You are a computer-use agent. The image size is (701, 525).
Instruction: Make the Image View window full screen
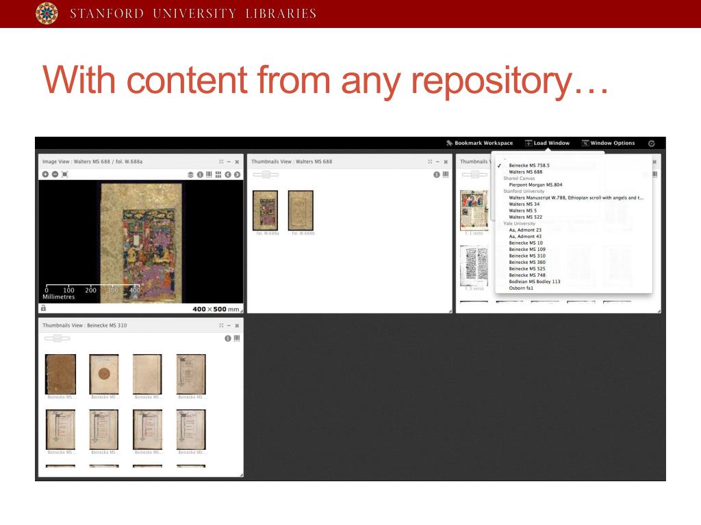pyautogui.click(x=221, y=161)
